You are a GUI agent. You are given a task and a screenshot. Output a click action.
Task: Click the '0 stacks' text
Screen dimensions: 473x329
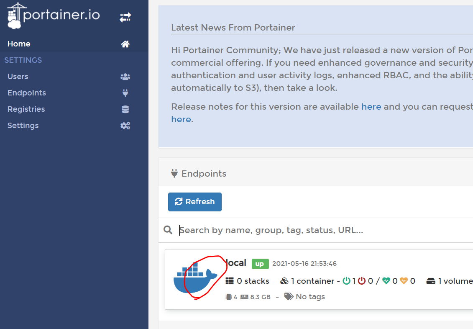(253, 281)
